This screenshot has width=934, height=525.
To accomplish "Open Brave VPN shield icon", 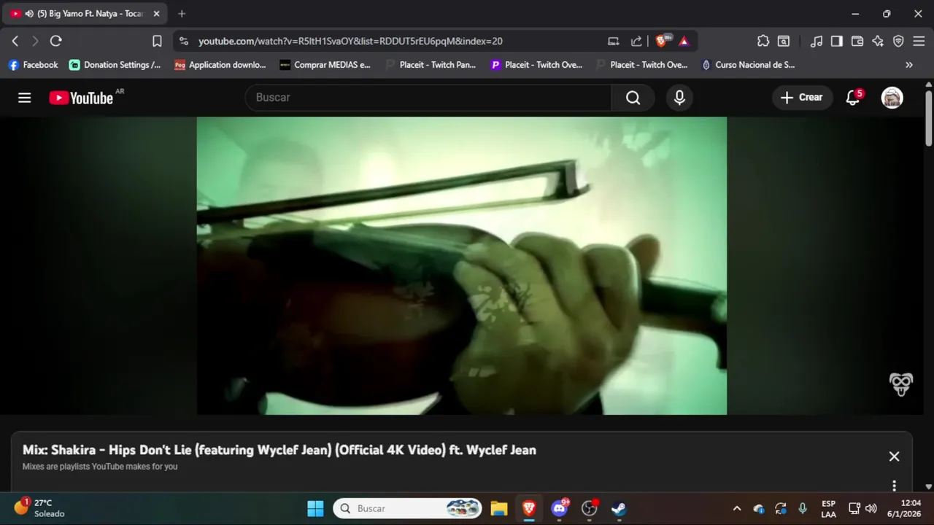I will (x=898, y=42).
